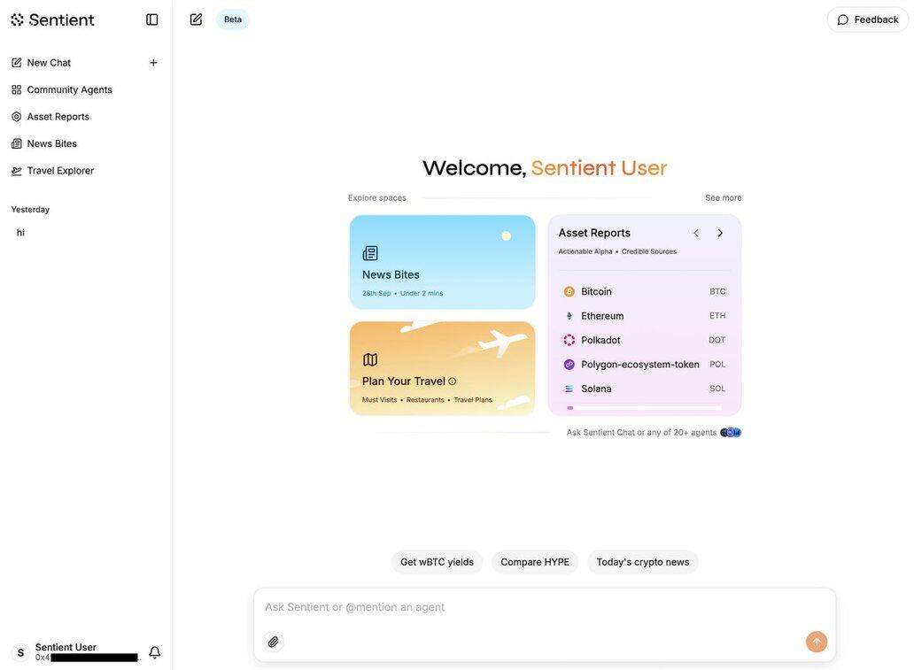Click the Asset Reports card title
914x670 pixels.
click(594, 233)
